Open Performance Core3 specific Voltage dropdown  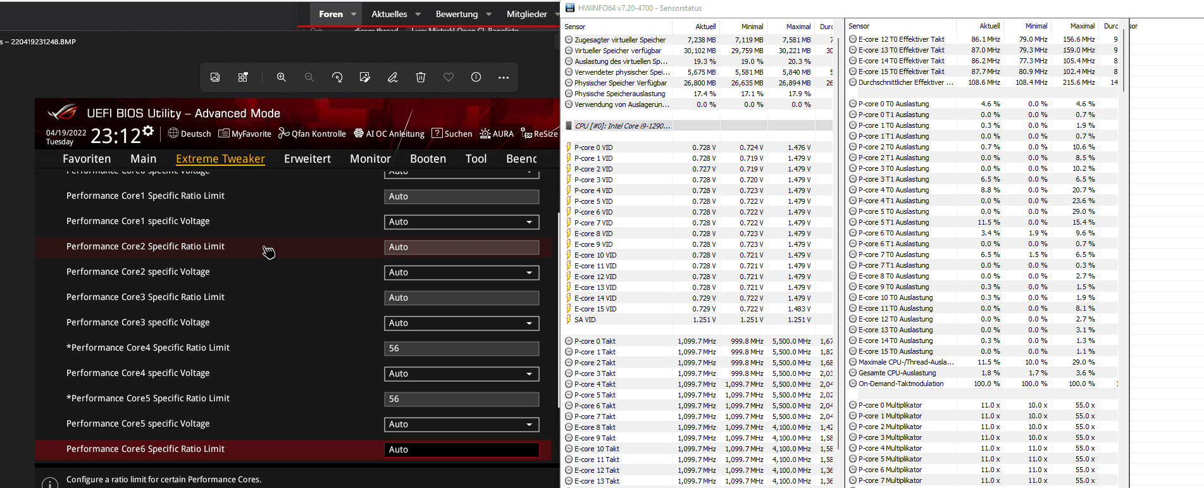point(462,323)
